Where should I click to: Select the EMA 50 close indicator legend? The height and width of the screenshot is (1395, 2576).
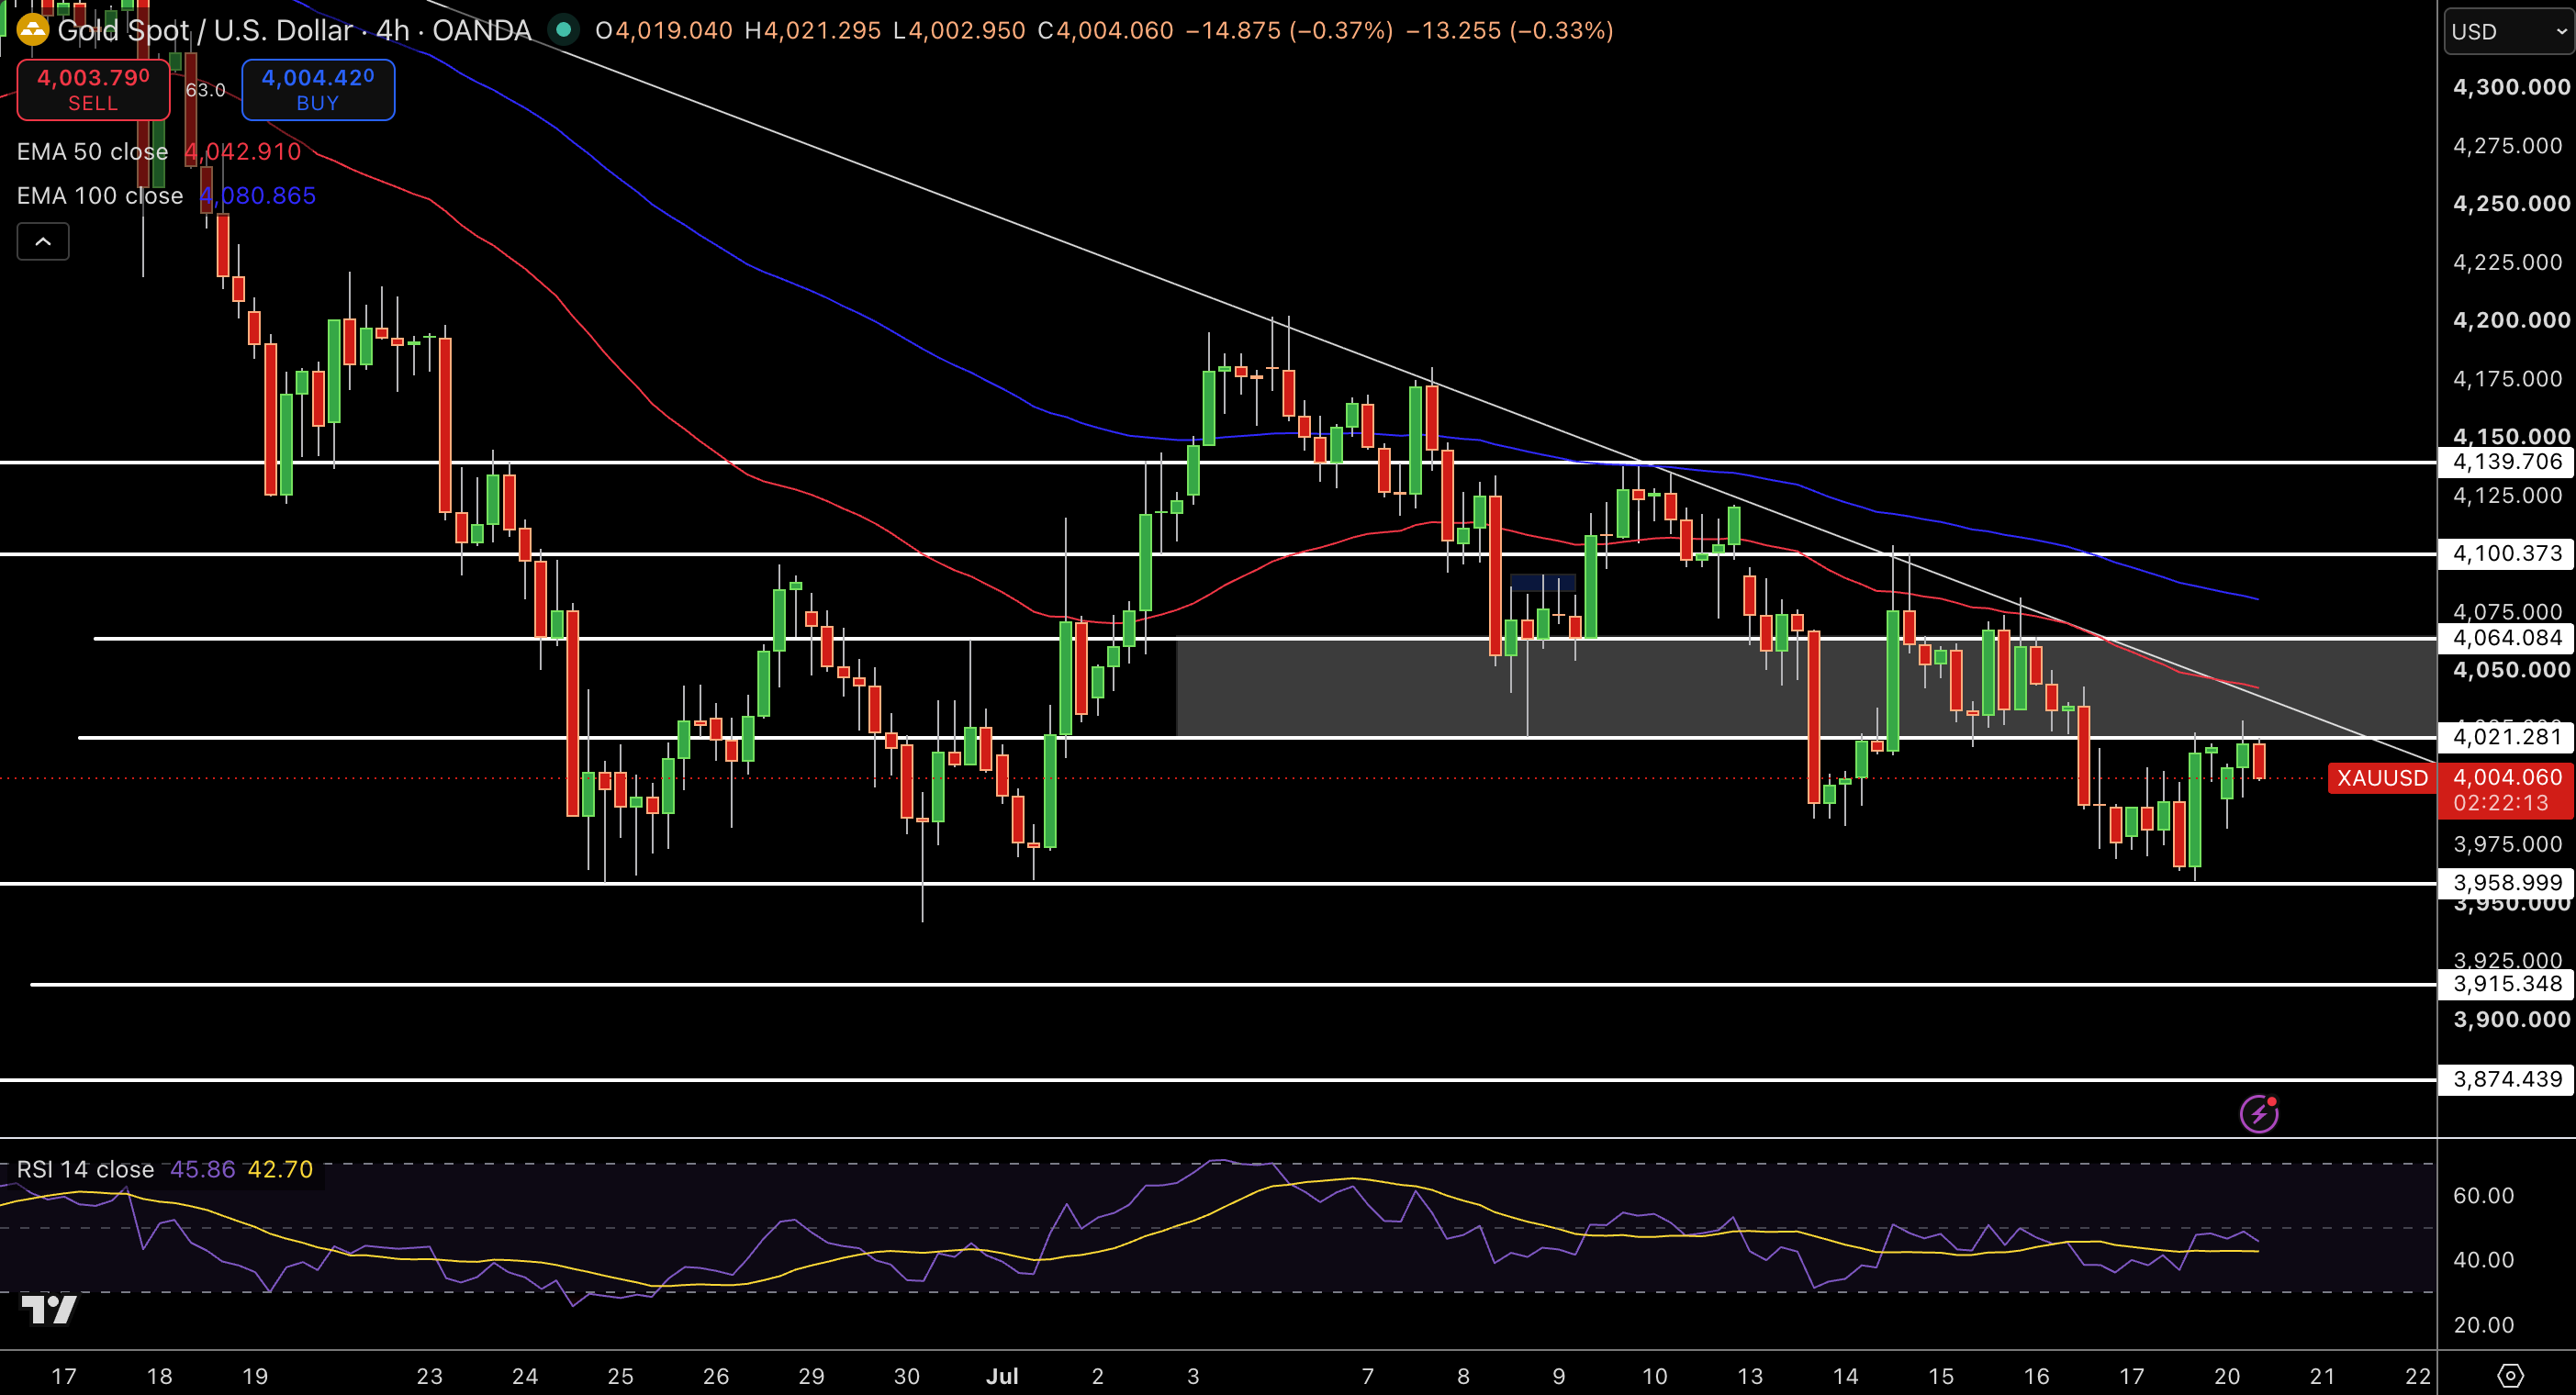click(159, 152)
